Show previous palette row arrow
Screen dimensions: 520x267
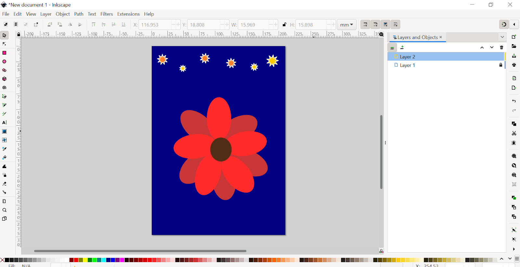tap(501, 259)
